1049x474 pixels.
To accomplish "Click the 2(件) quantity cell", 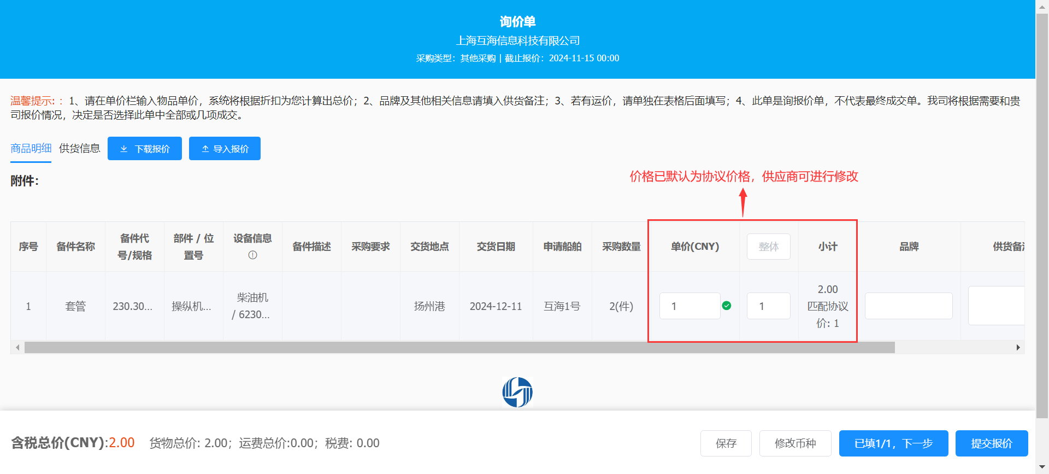I will coord(621,306).
